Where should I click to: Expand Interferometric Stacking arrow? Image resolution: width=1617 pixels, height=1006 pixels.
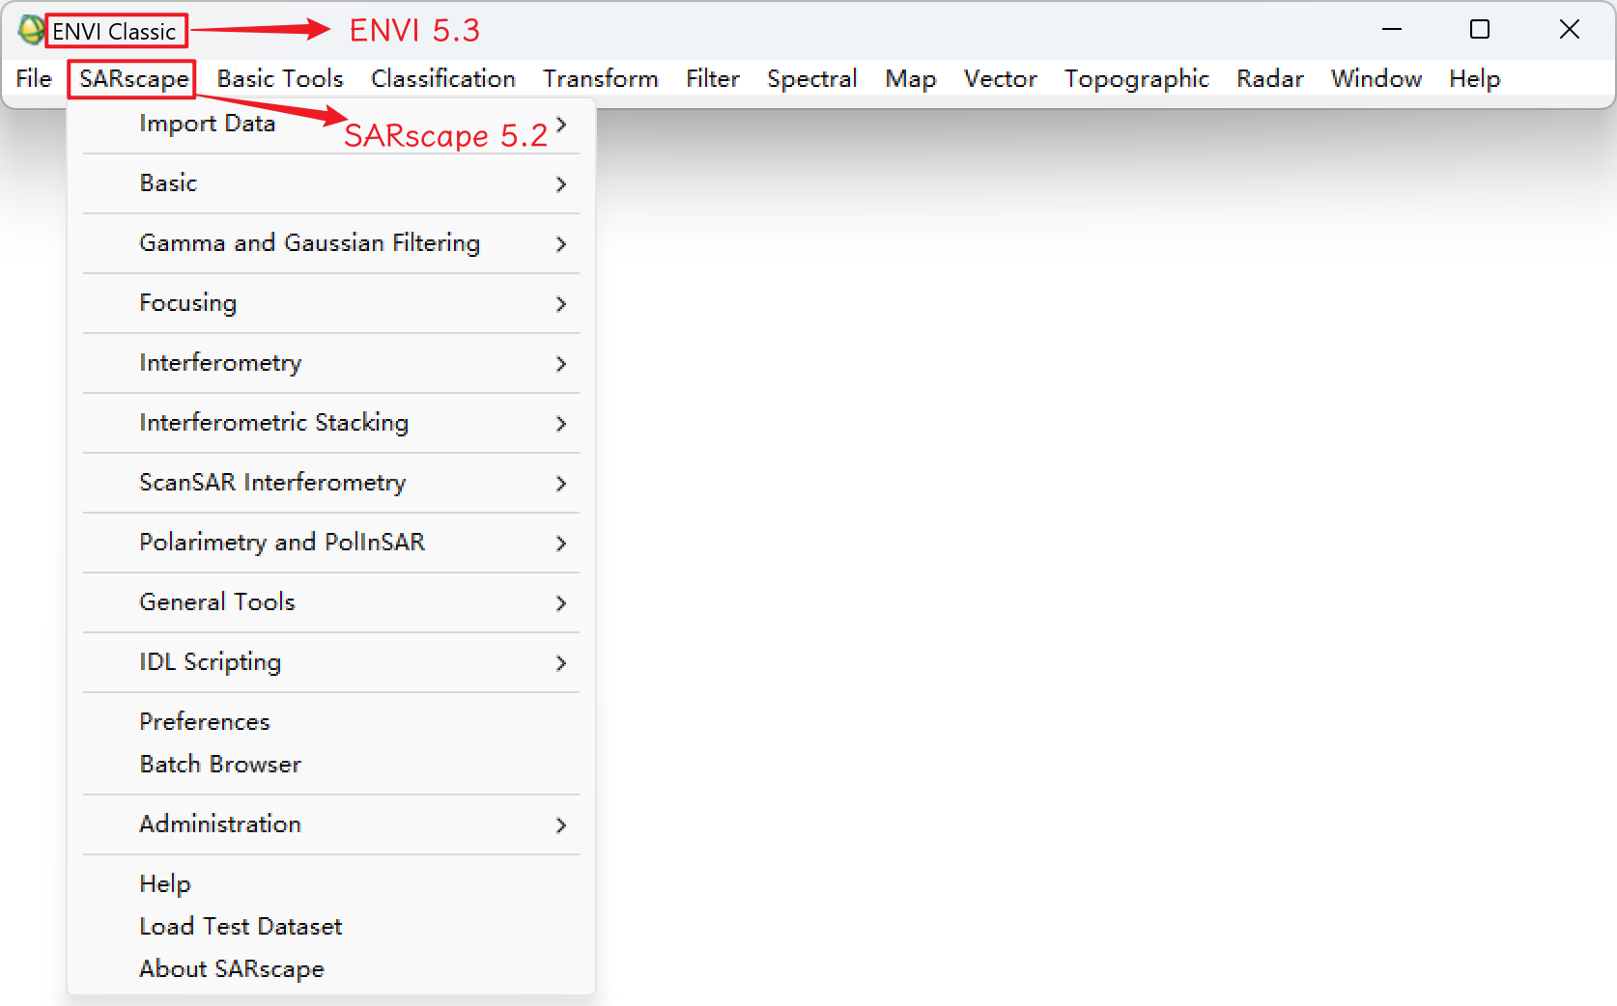tap(561, 423)
